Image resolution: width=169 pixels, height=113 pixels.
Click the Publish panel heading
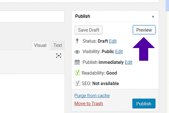point(83,16)
